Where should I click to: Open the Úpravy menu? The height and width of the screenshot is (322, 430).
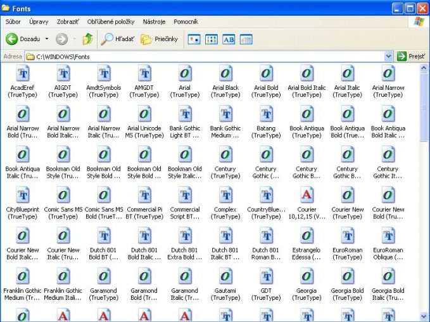coord(39,22)
